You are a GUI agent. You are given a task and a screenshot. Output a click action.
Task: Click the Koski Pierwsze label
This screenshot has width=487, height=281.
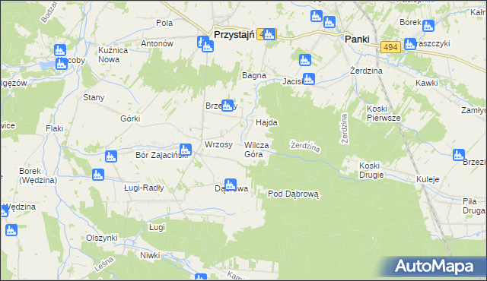(384, 113)
